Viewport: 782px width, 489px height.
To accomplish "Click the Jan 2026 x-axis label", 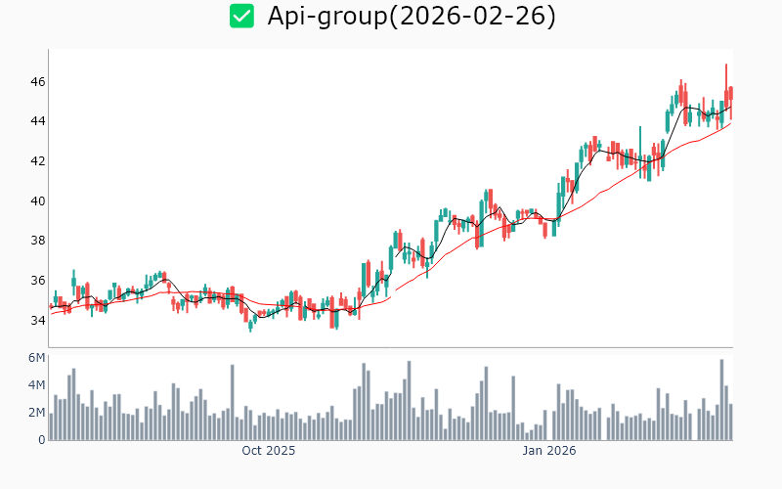I will (x=548, y=451).
